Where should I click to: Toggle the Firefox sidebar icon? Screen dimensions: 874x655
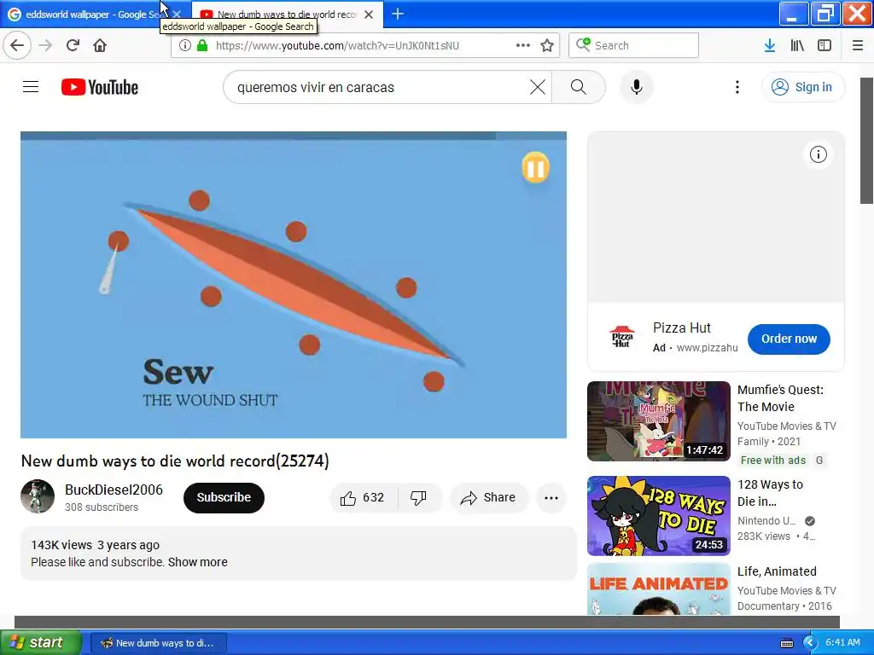(x=824, y=45)
